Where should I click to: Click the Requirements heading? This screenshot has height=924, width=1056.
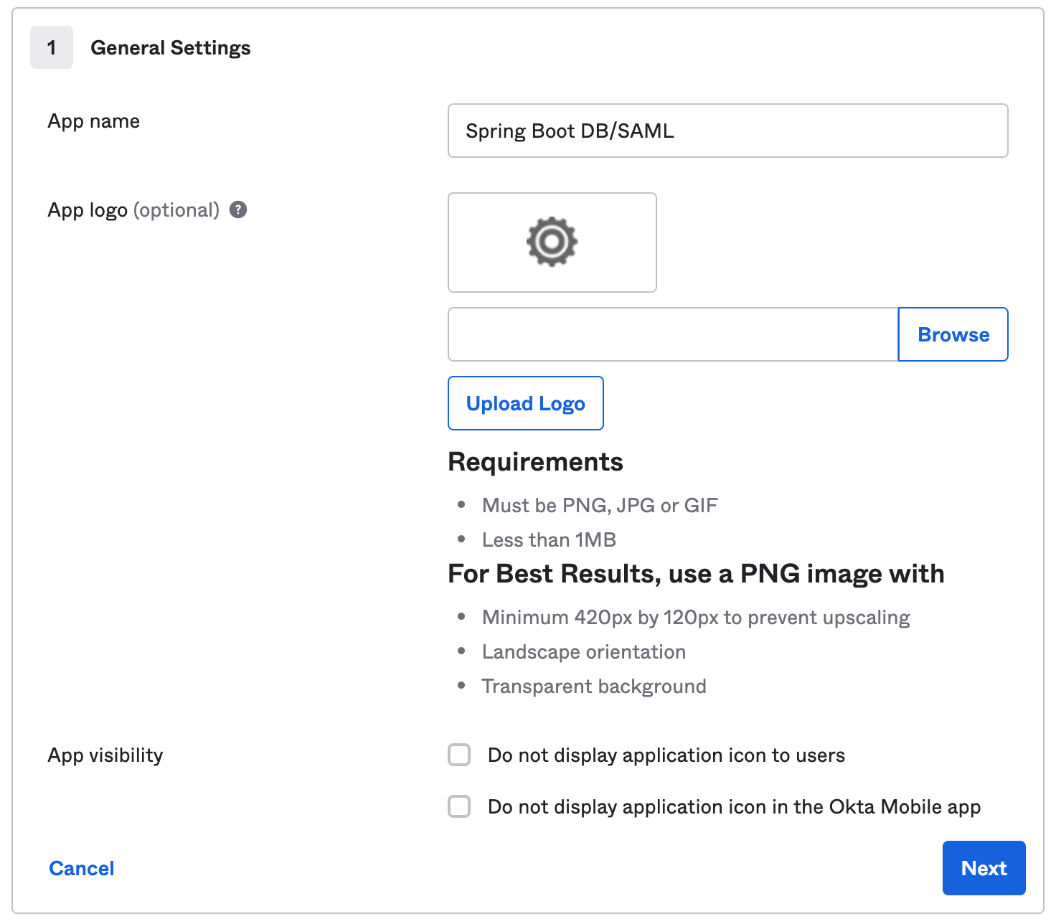535,462
